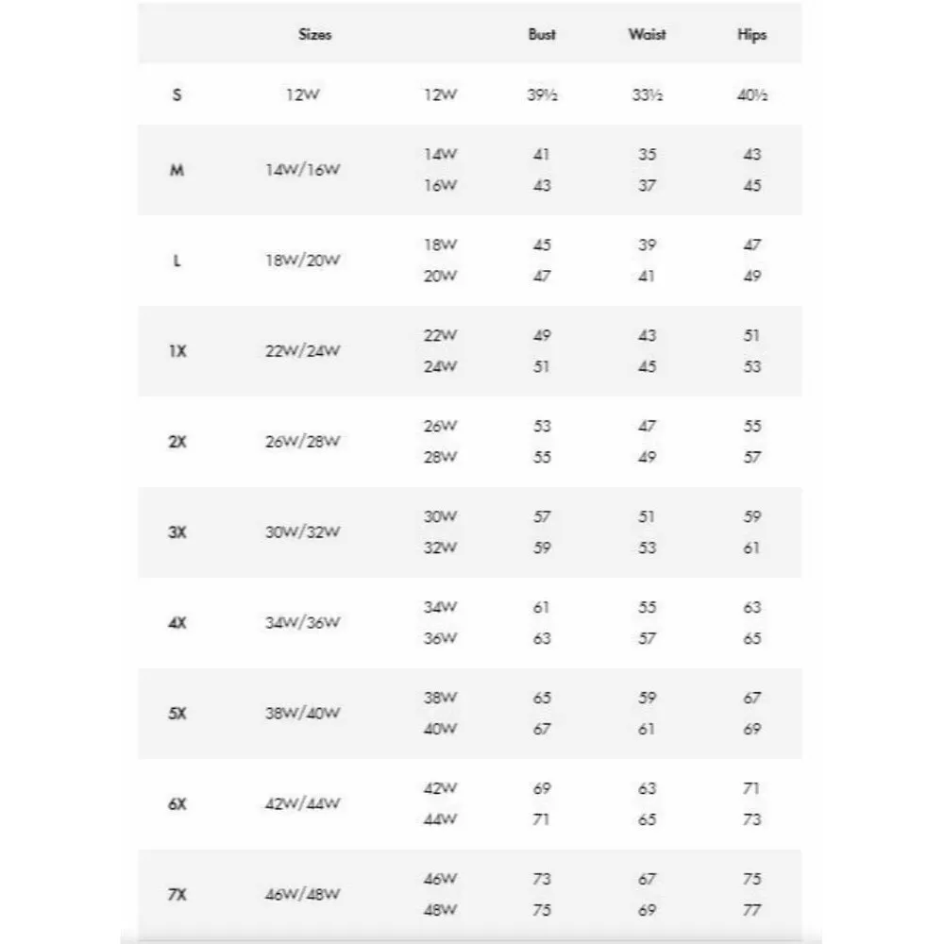Click the 77 hips value for 48W
Image resolution: width=944 pixels, height=944 pixels.
point(751,911)
